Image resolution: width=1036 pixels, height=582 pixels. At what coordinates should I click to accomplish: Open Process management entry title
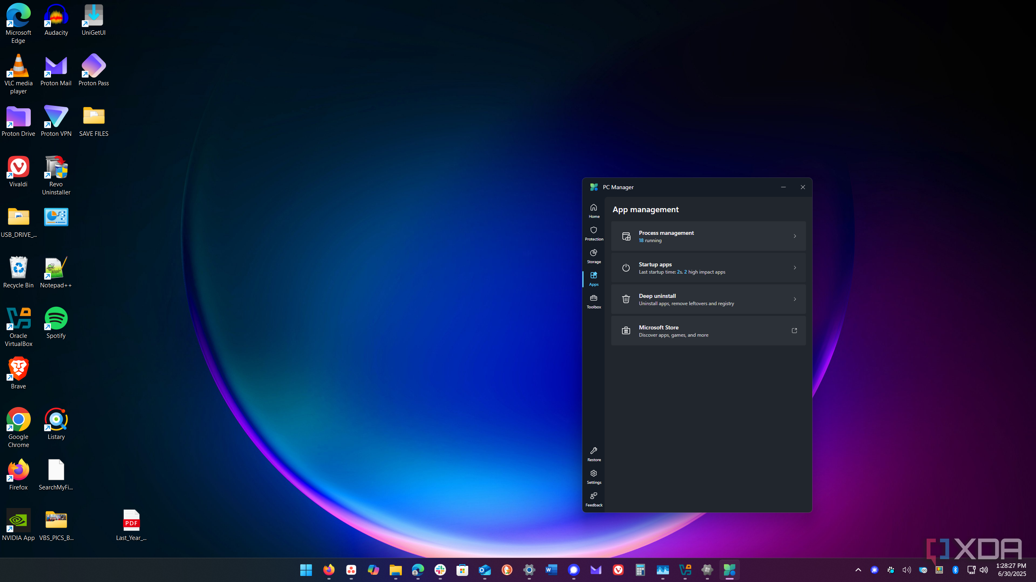coord(666,233)
